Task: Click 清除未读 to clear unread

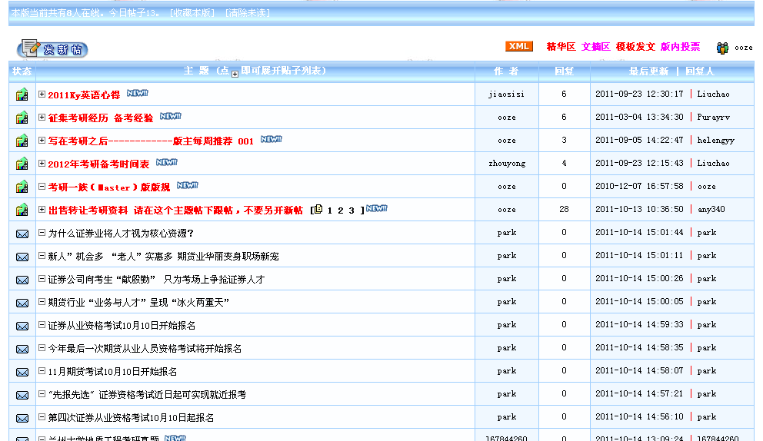Action: pyautogui.click(x=248, y=13)
